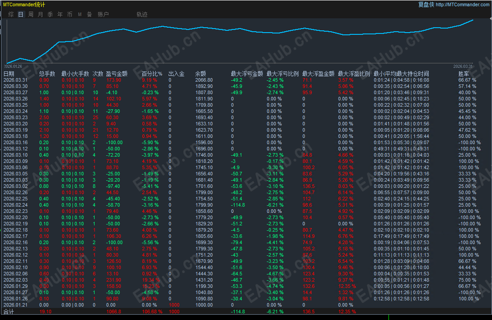Switch to the 月 monthly tab

[x=41, y=14]
